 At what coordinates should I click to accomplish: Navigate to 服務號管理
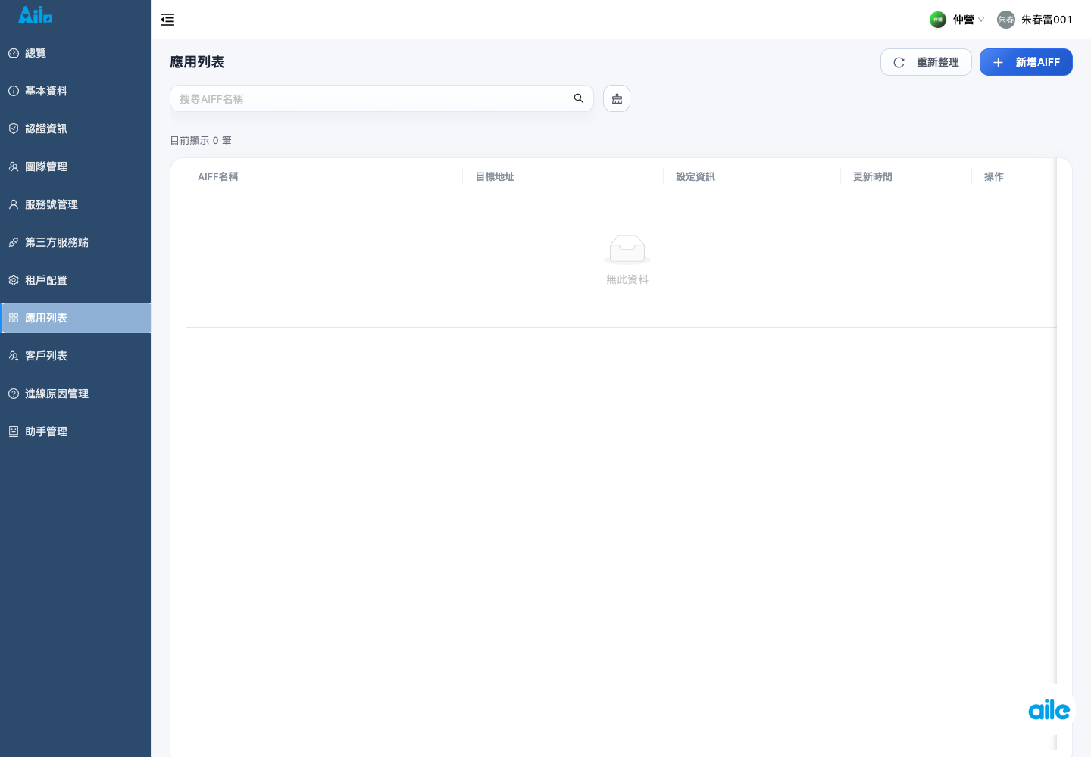pos(76,204)
